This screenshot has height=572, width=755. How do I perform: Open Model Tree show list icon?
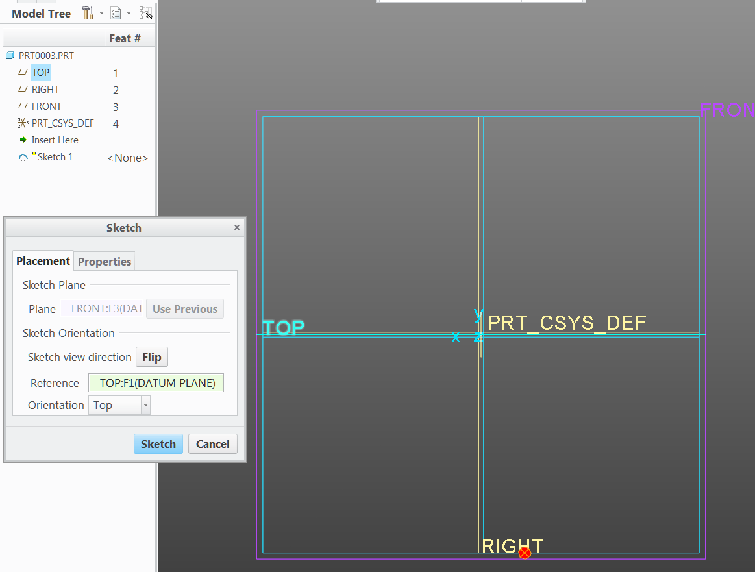(x=116, y=13)
